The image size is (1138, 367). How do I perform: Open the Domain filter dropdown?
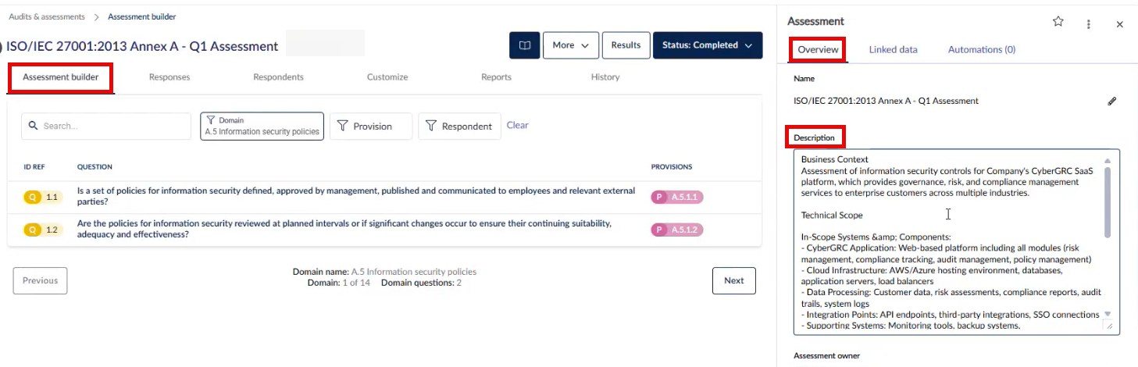tap(262, 126)
